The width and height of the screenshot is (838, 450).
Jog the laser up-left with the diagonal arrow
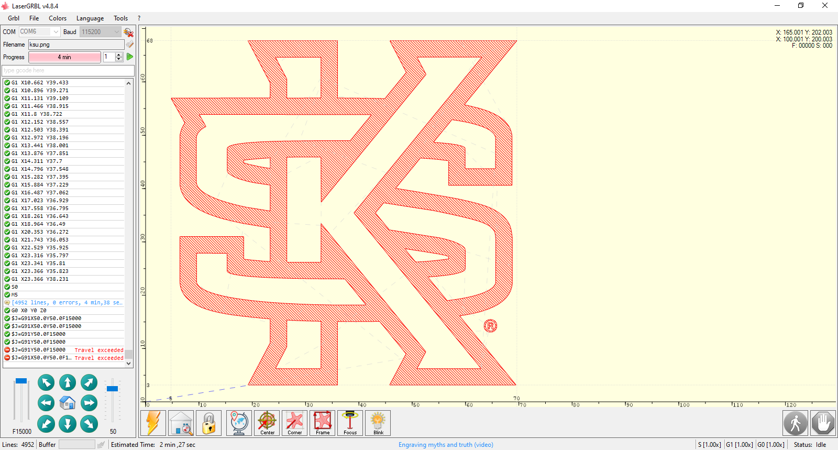pos(46,382)
